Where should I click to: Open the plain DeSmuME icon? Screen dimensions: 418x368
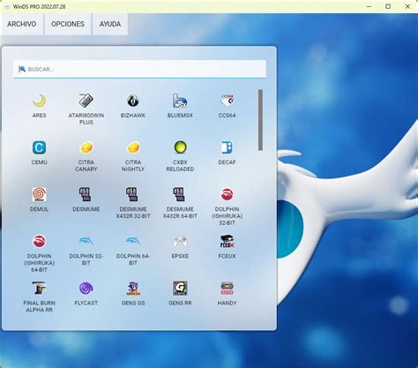(86, 194)
